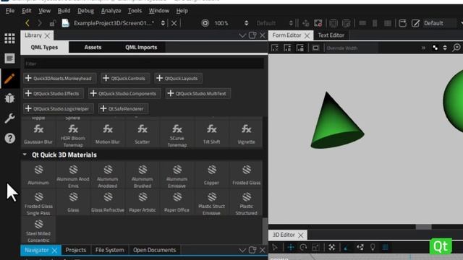The width and height of the screenshot is (463, 260).
Task: Go back with the yellow arrow
Action: (27, 23)
